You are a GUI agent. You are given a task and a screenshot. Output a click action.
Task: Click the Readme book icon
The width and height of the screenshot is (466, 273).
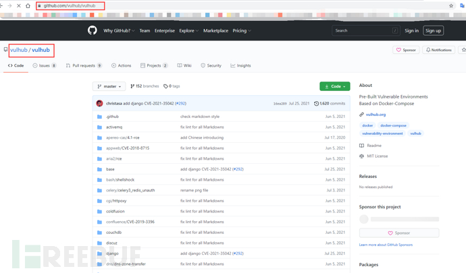pos(361,146)
